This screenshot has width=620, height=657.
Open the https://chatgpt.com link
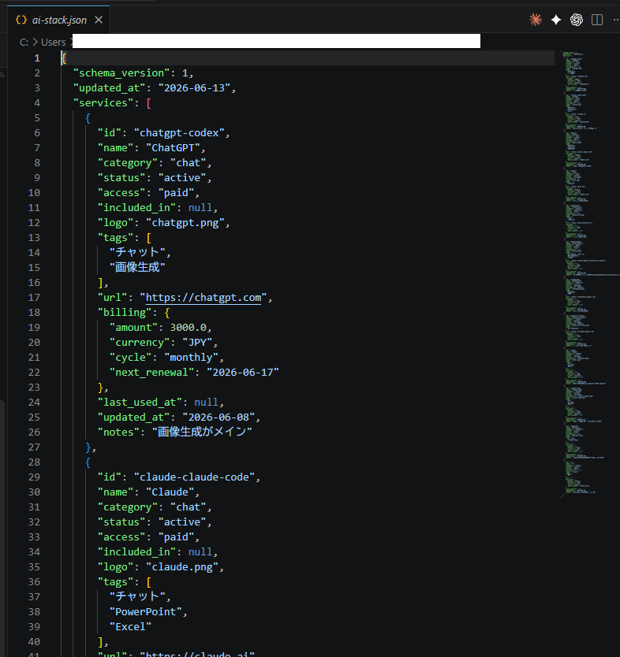click(x=203, y=298)
